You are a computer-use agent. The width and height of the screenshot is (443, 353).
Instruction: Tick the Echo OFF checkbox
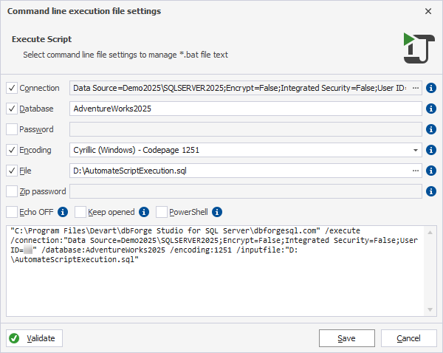point(12,212)
